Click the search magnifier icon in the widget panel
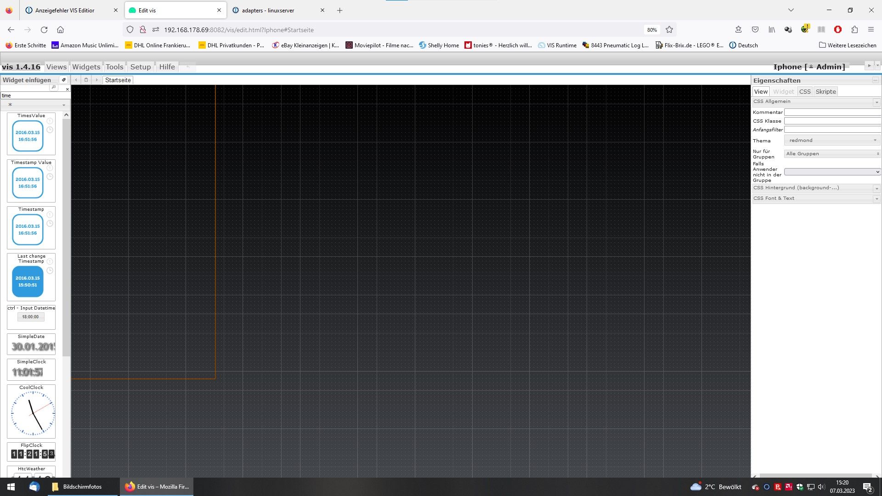This screenshot has width=882, height=496. [54, 87]
